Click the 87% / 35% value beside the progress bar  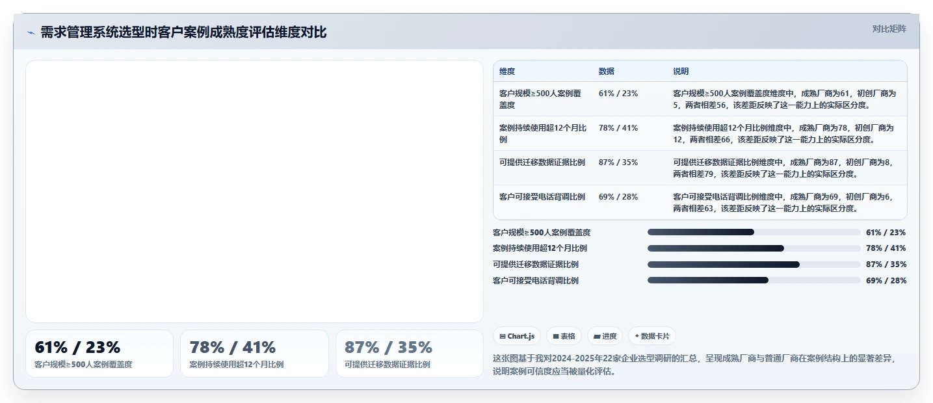click(x=886, y=265)
